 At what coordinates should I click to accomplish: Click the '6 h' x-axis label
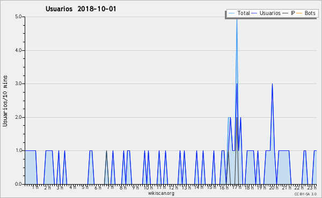[x=98, y=188]
